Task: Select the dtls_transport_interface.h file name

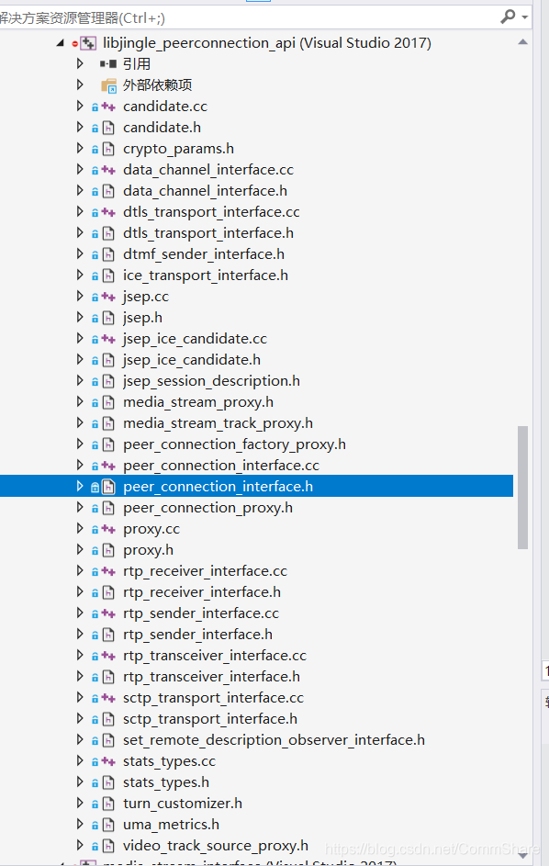Action: tap(208, 233)
